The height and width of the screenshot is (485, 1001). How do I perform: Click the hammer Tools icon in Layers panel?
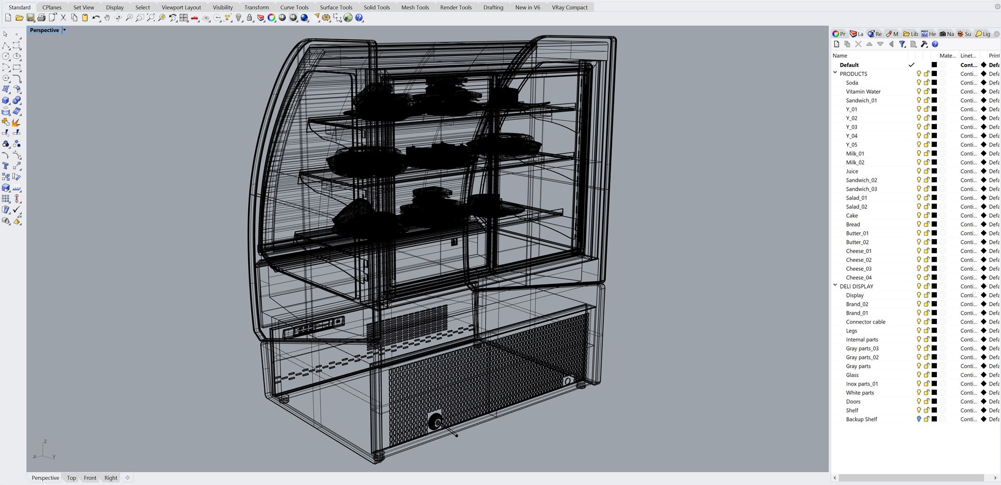924,44
